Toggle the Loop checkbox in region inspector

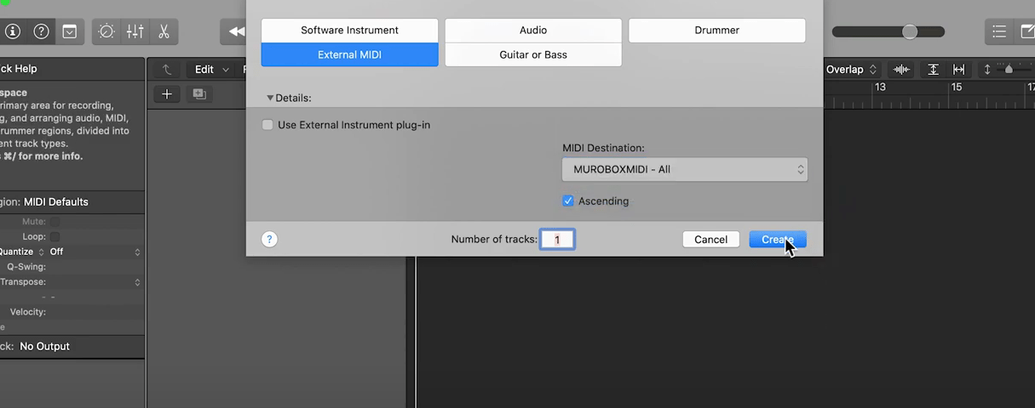tap(55, 236)
